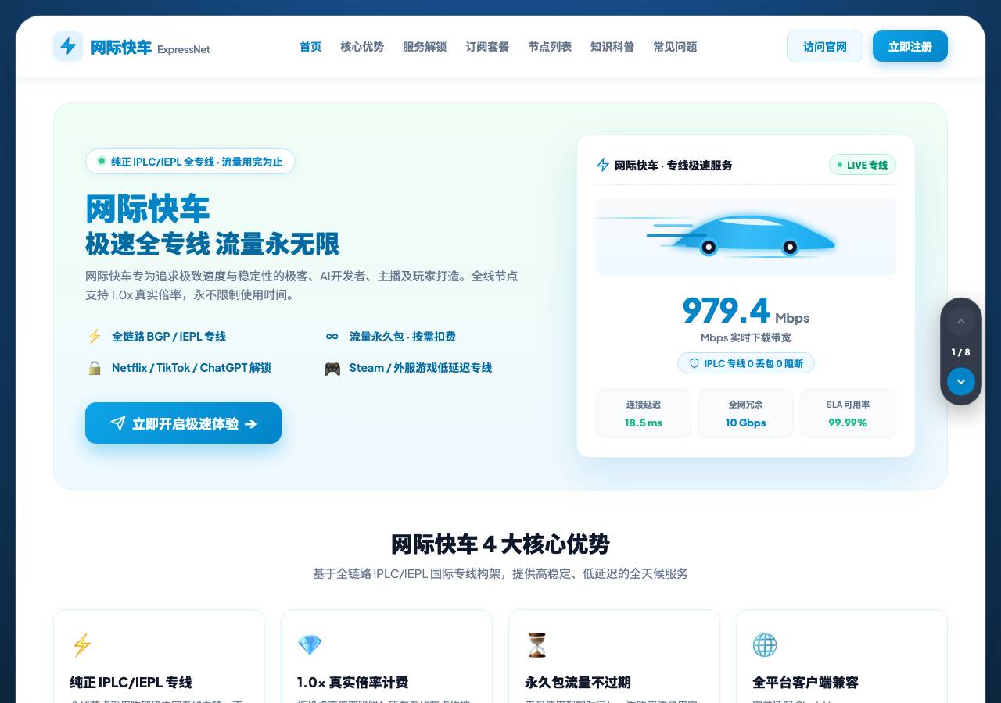
Task: Click the globe icon above 全平台客户端兼容
Action: 765,645
